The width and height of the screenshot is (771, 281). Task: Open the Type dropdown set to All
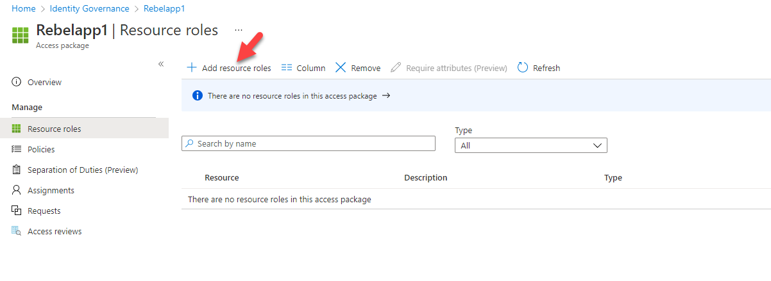(531, 145)
